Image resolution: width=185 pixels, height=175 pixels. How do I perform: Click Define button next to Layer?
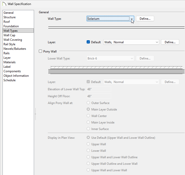click(x=170, y=42)
